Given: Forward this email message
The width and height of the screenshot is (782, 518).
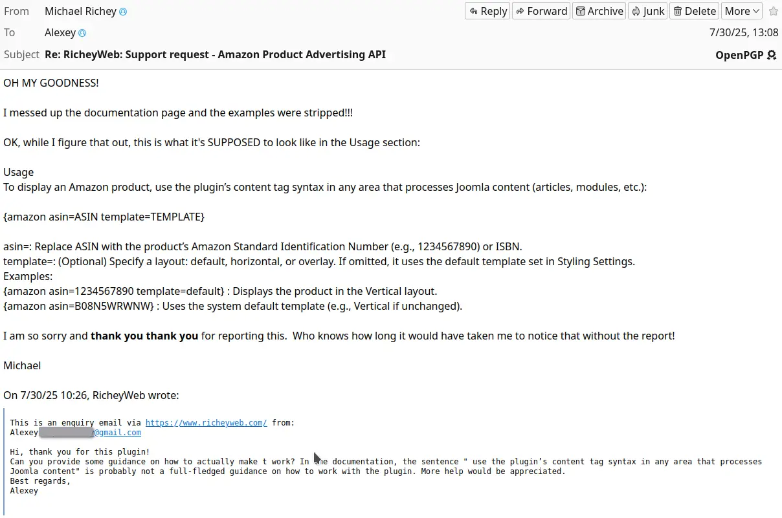Looking at the screenshot, I should click(541, 11).
